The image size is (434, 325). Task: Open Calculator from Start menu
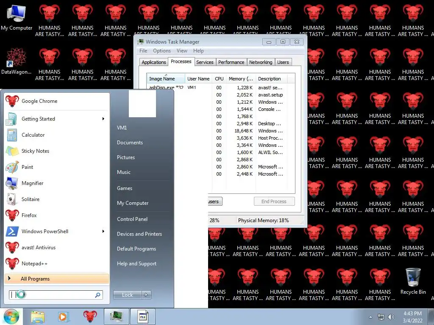(x=57, y=135)
